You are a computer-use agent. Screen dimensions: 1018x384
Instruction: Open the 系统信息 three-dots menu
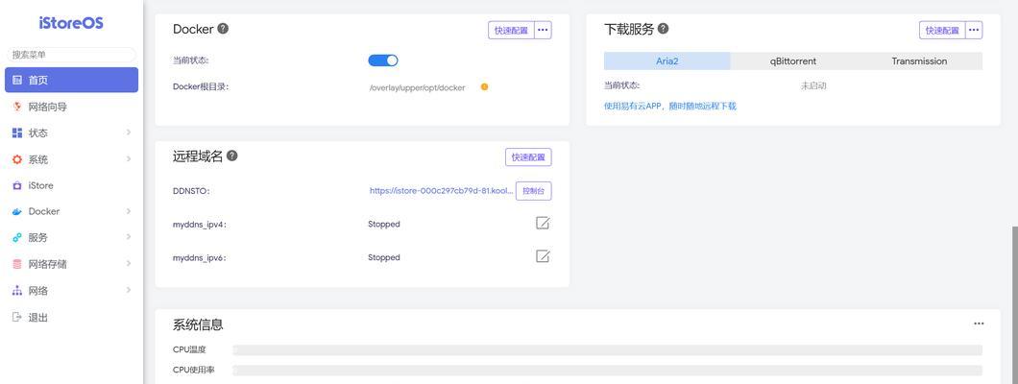[979, 324]
